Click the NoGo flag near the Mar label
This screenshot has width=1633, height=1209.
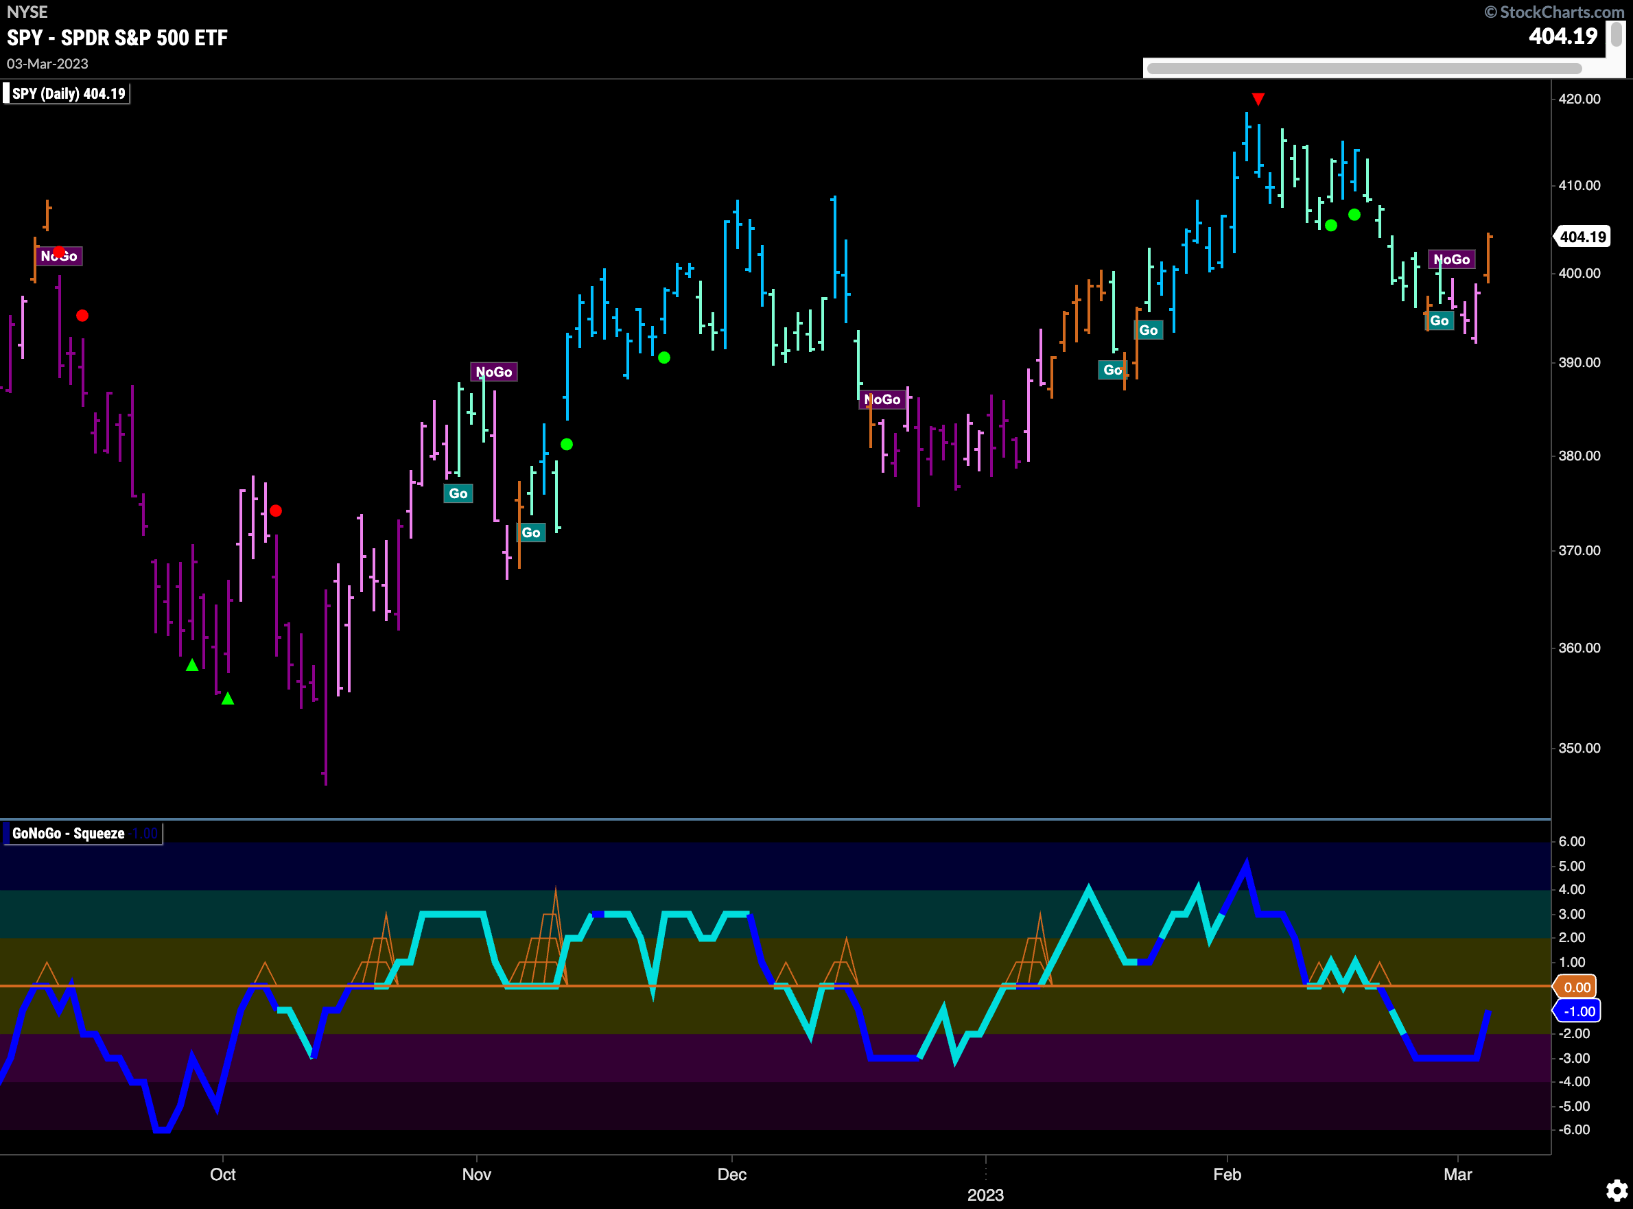tap(1452, 259)
